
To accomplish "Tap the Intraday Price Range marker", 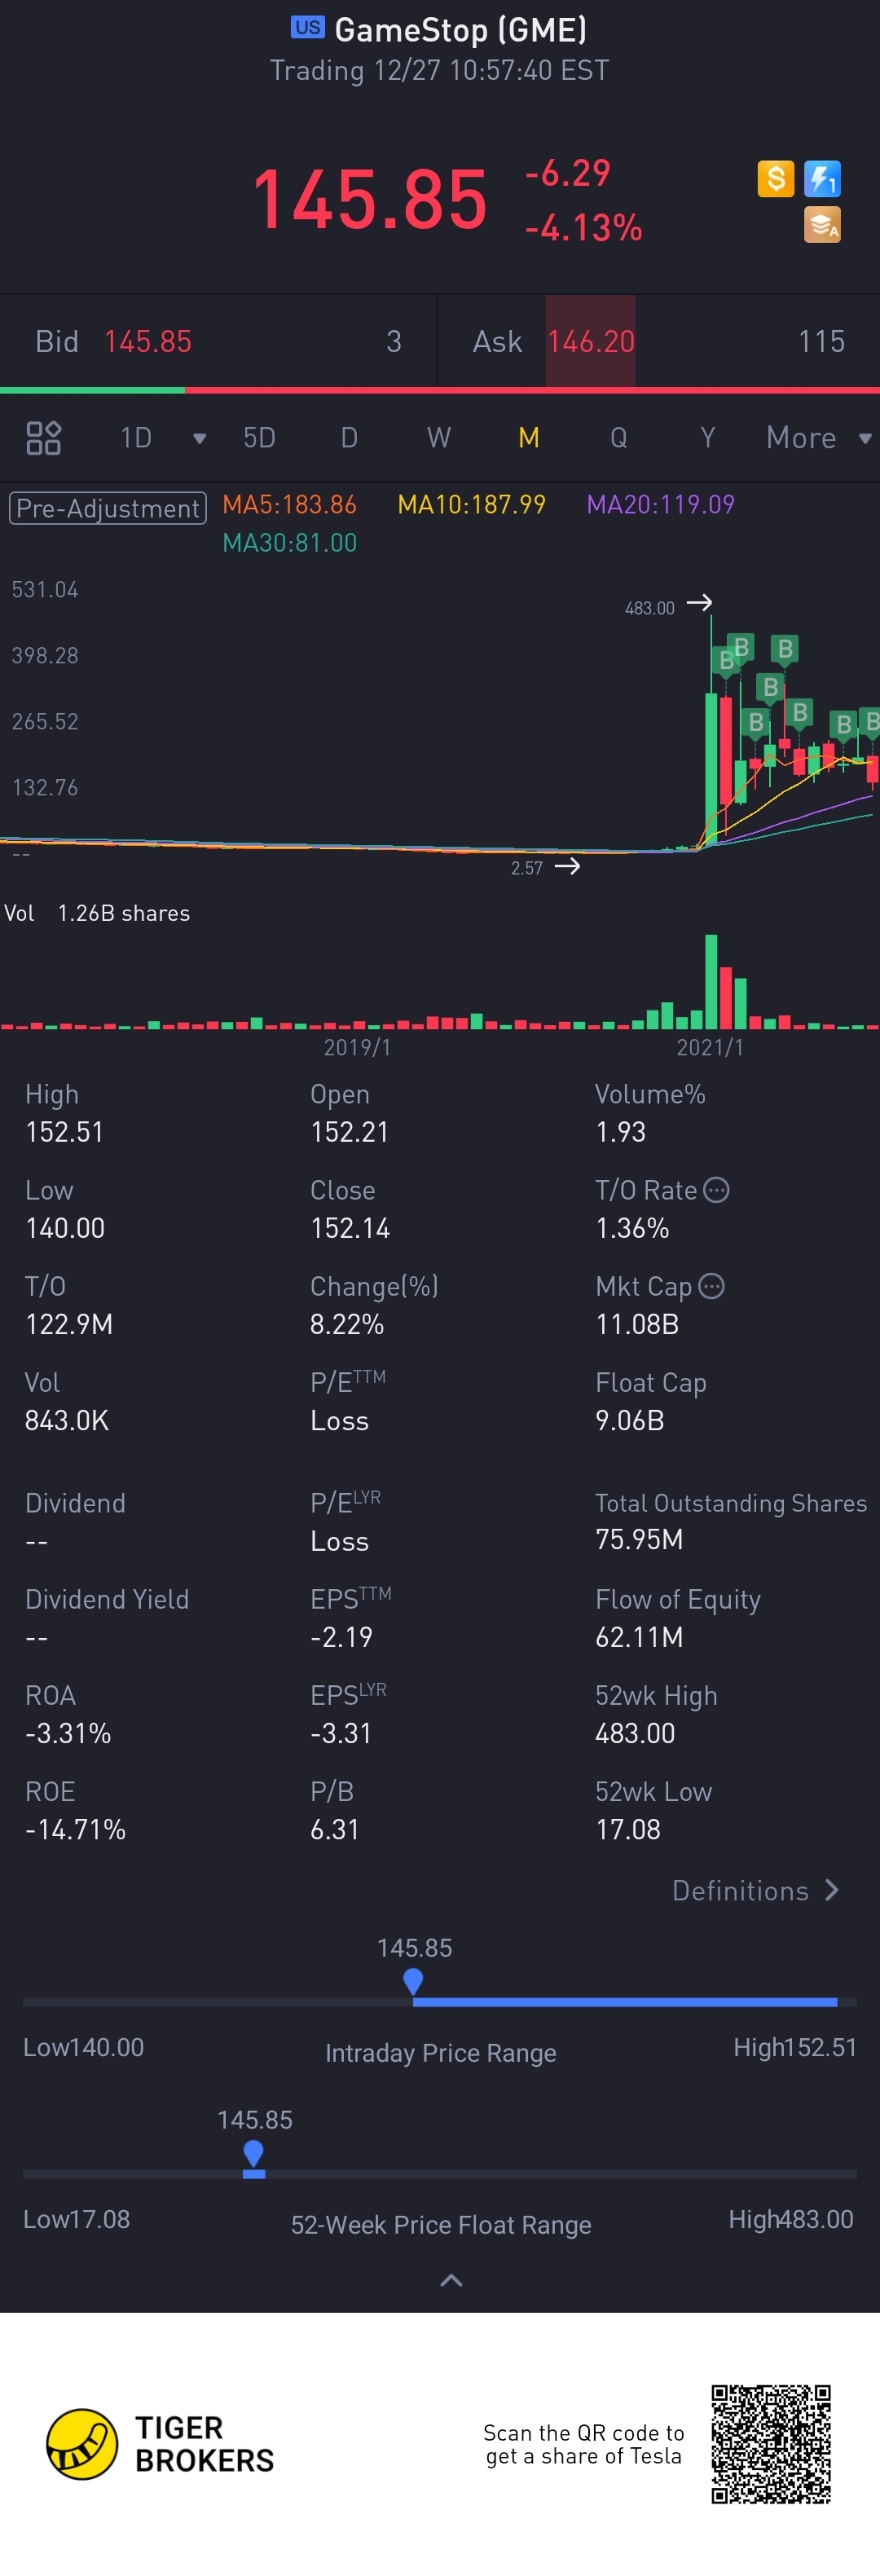I will click(x=413, y=1981).
